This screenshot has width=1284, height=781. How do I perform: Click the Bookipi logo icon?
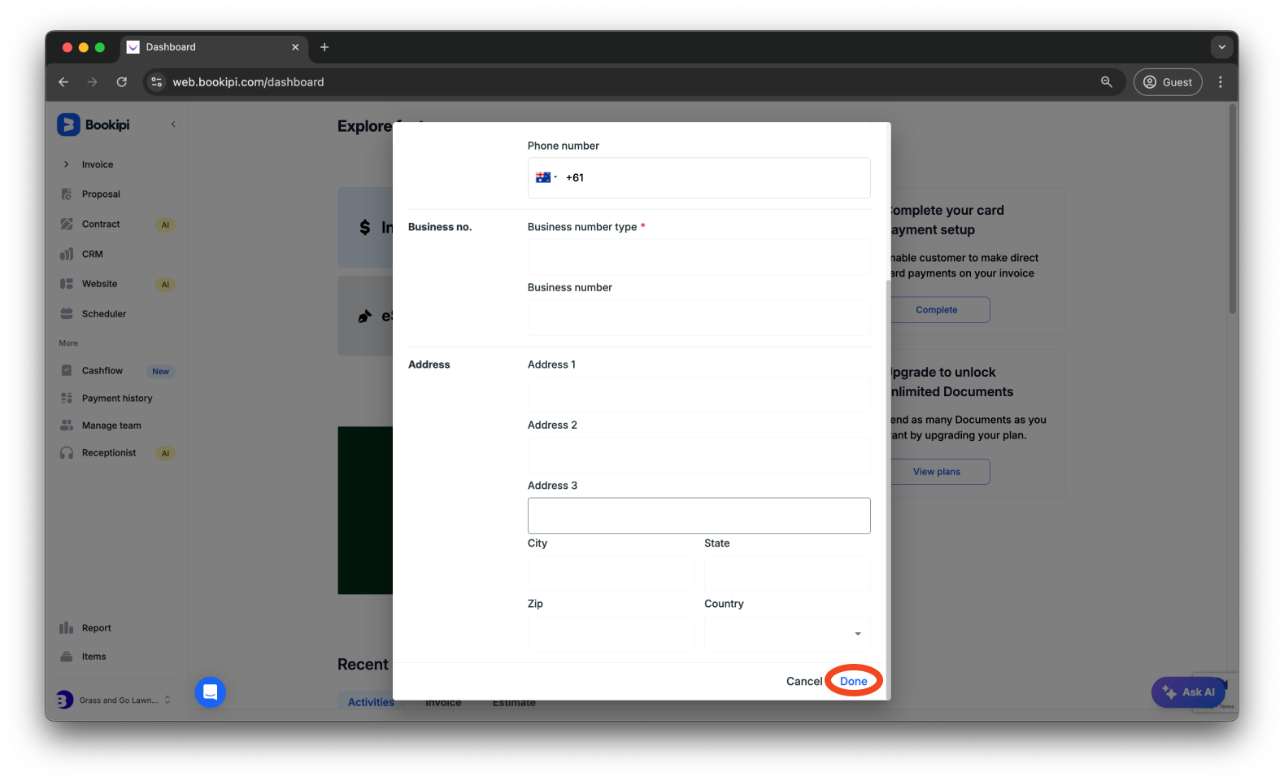(x=68, y=124)
